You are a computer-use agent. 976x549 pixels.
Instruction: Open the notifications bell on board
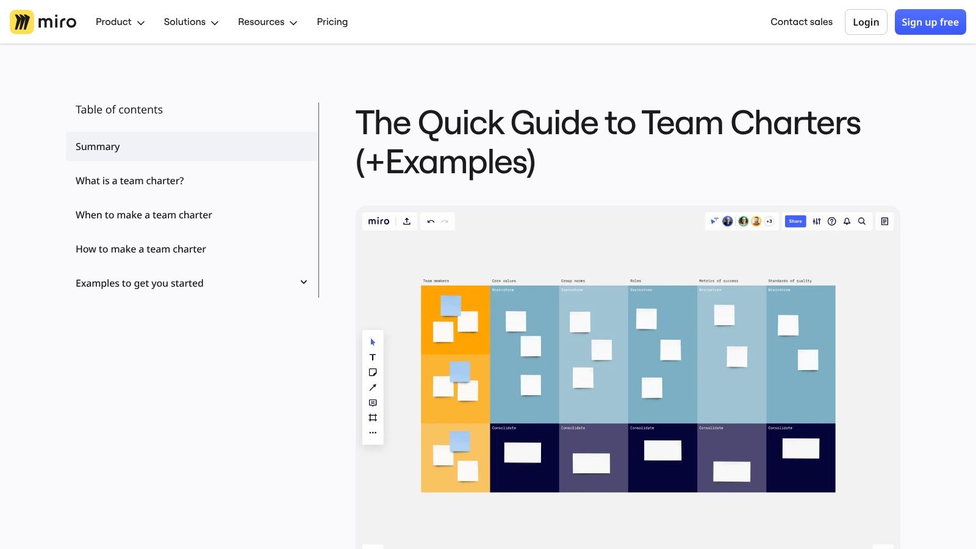(847, 221)
